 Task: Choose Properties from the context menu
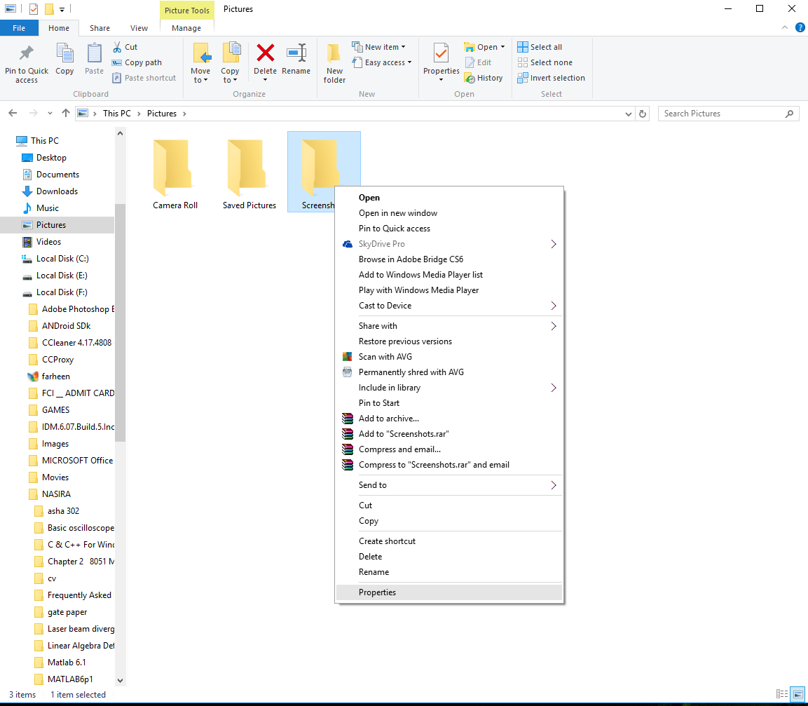(x=378, y=592)
